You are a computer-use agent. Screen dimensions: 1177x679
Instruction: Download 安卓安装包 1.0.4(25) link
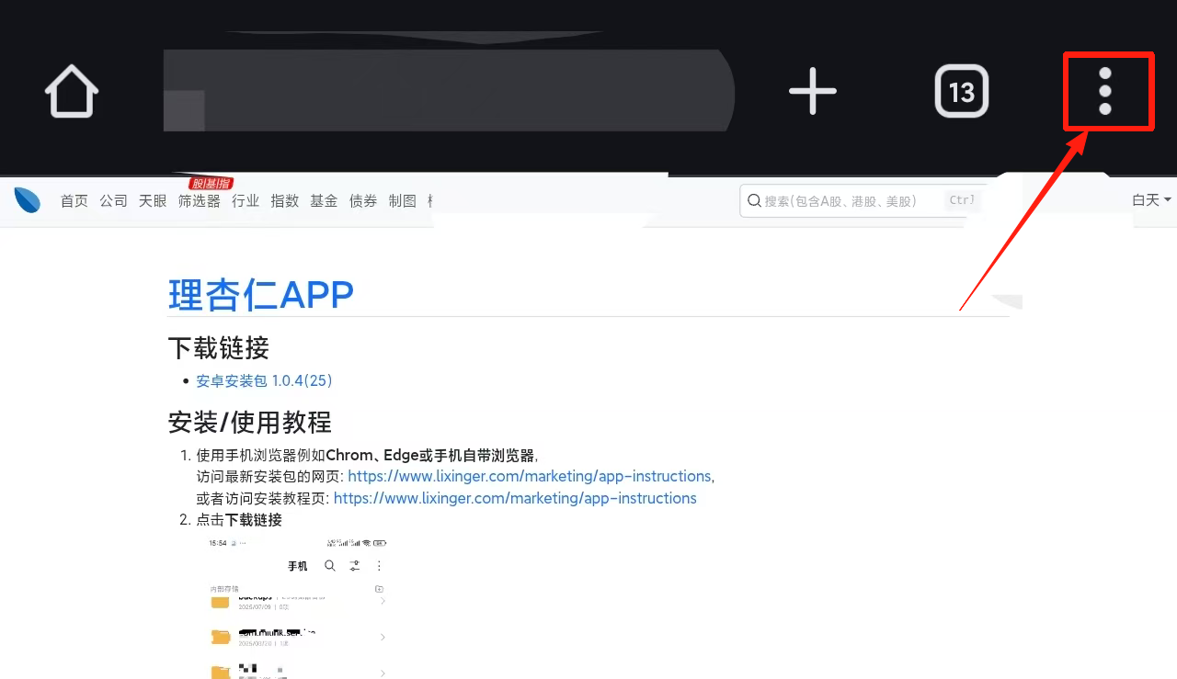click(x=264, y=380)
